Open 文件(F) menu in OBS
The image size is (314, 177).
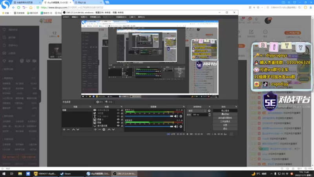(x=66, y=17)
